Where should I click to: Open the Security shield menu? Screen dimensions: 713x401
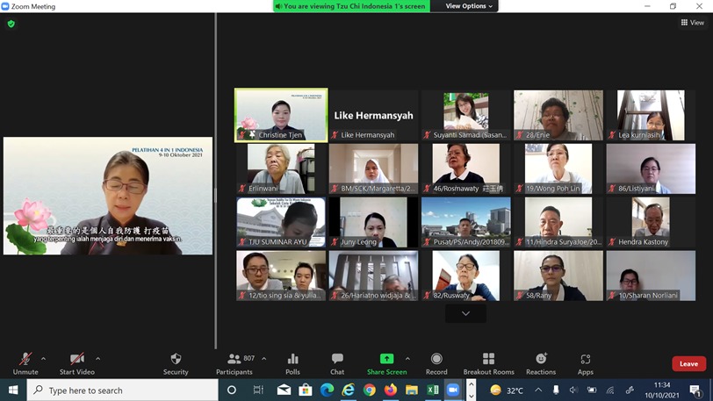[x=176, y=364]
